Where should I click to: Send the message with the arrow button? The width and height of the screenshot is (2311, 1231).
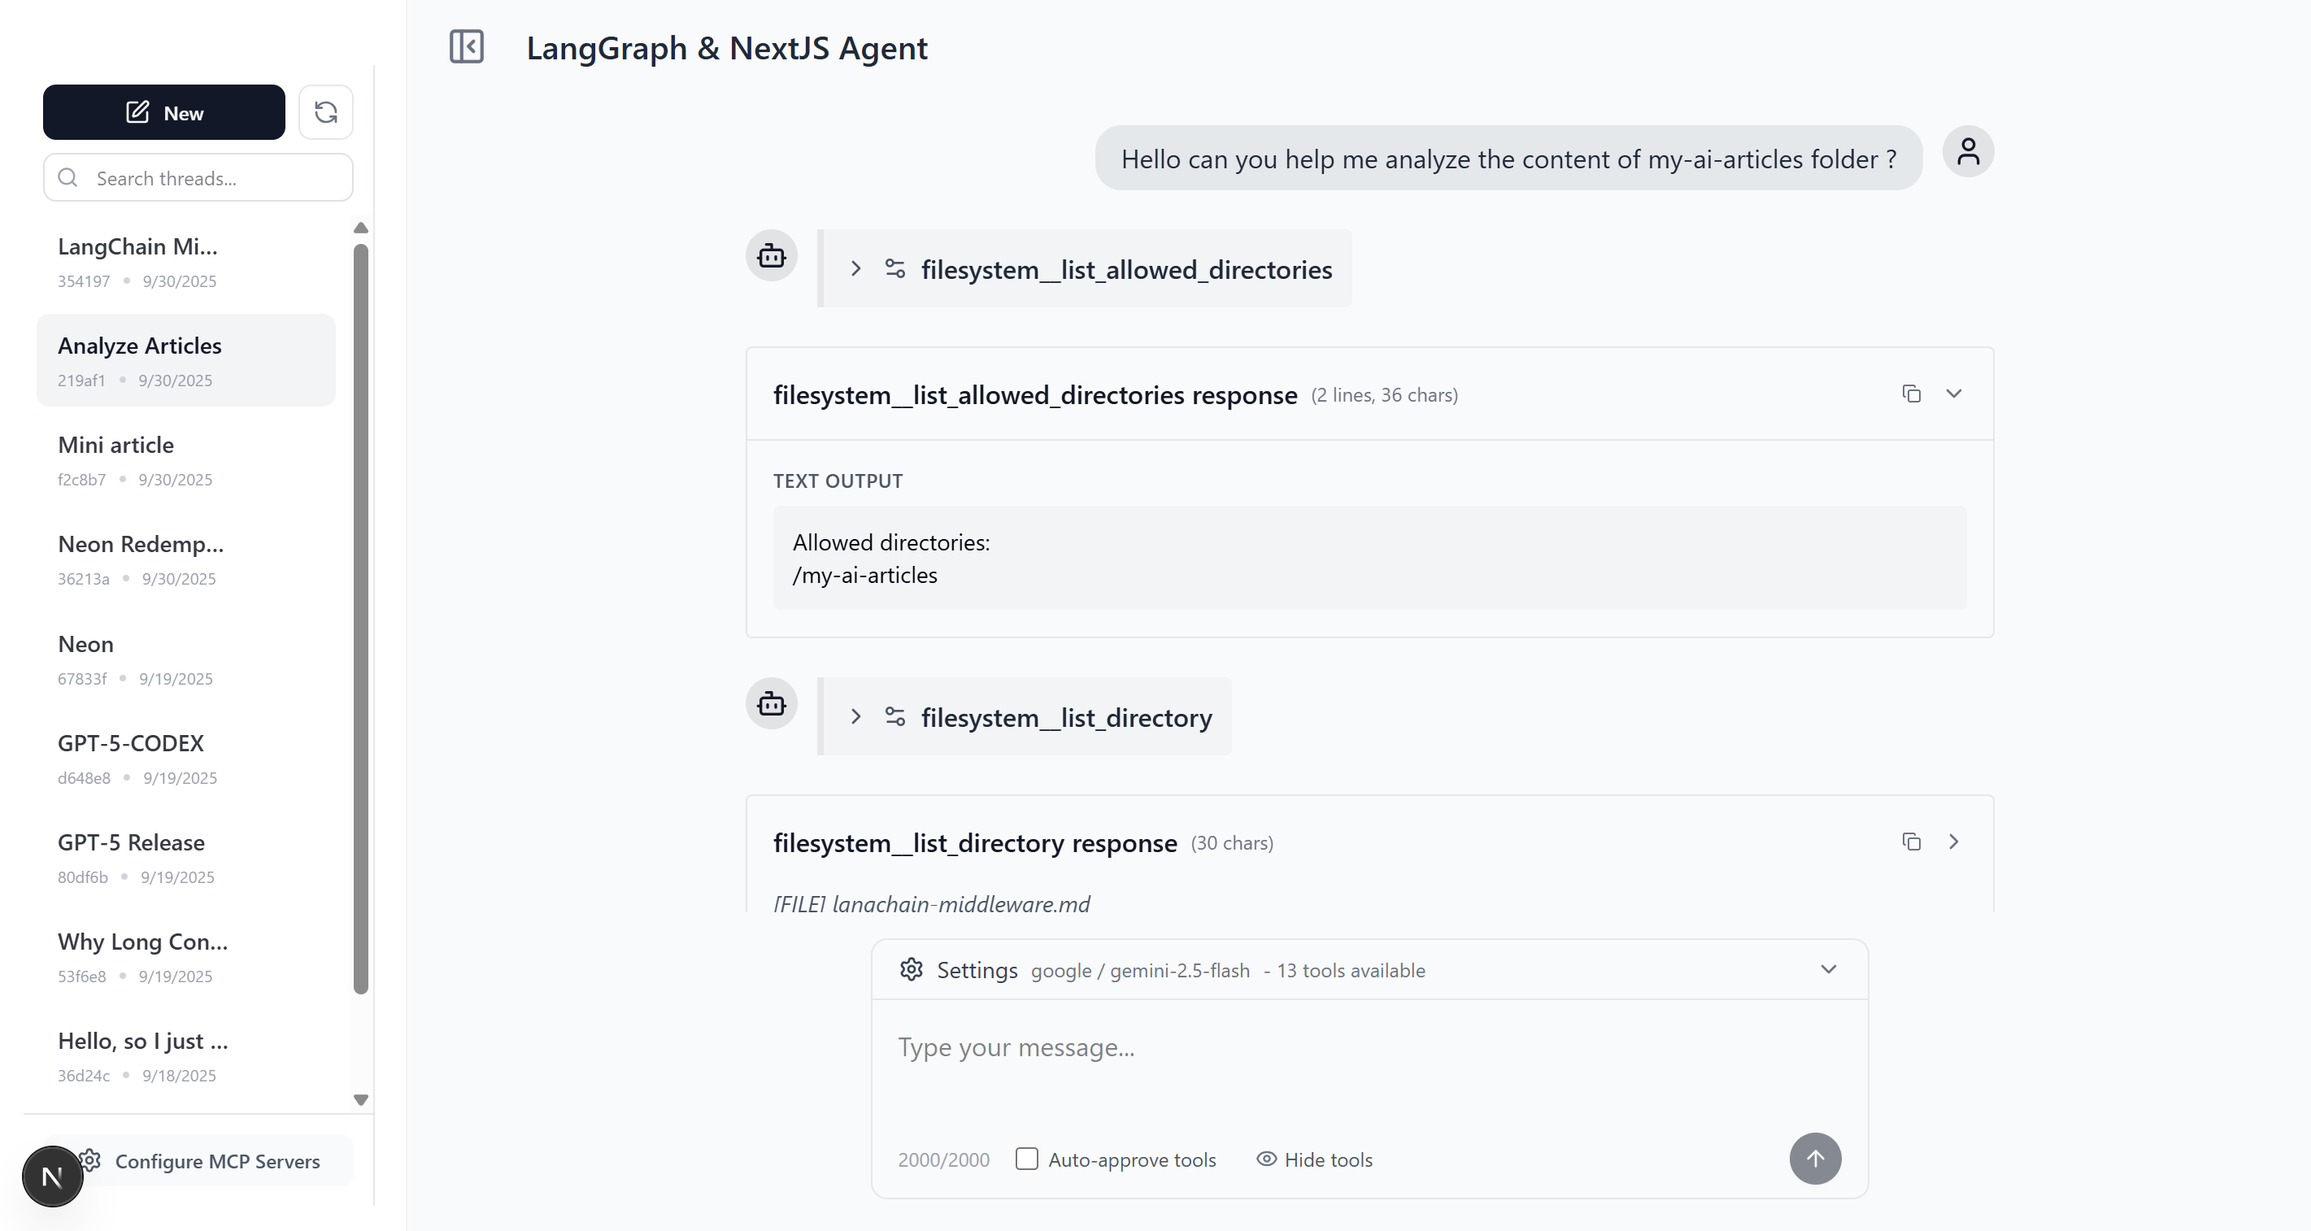[1816, 1159]
